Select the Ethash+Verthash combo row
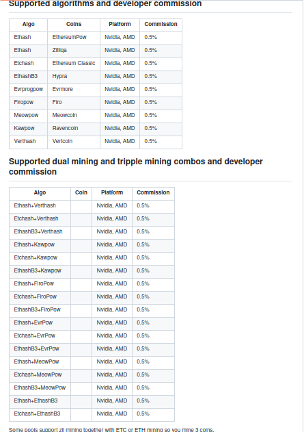304x432 pixels. 92,205
